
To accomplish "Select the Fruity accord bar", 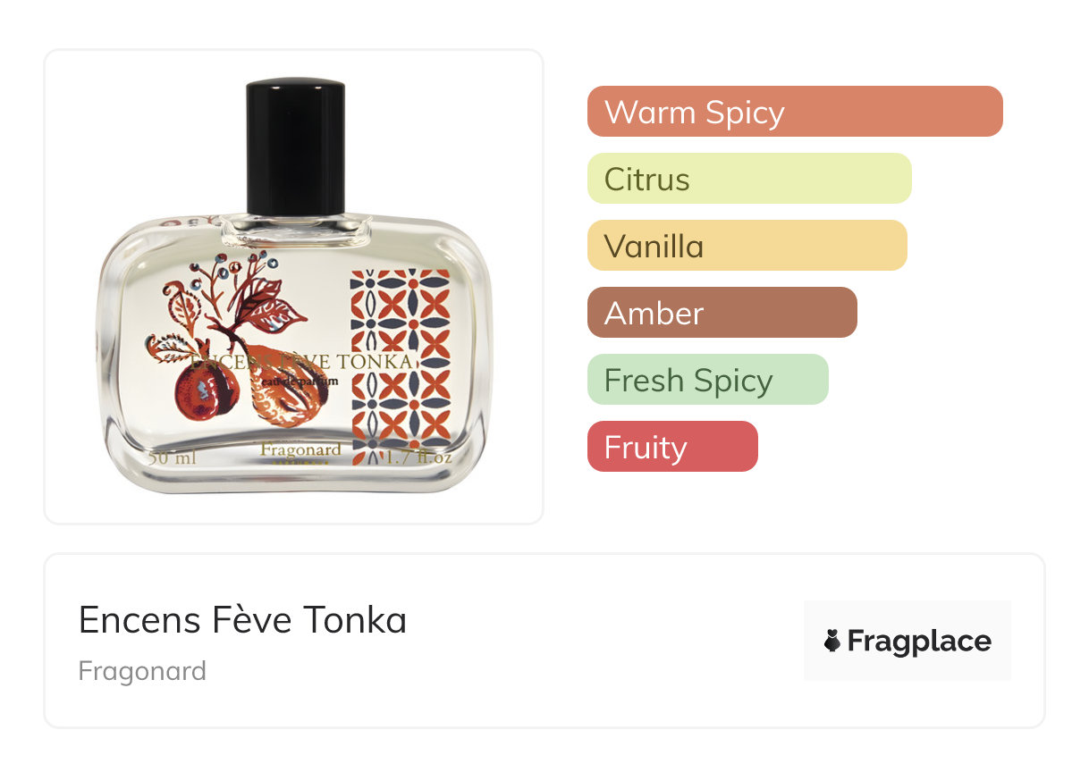I will click(672, 447).
